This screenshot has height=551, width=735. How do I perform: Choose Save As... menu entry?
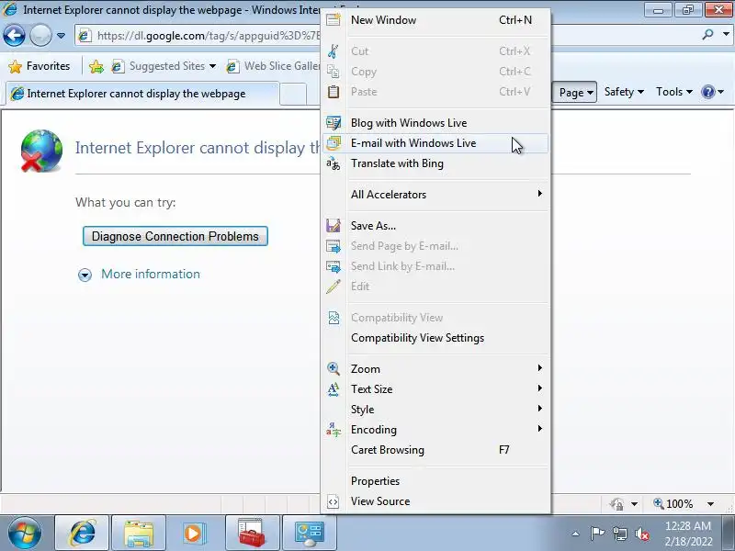[x=435, y=226]
